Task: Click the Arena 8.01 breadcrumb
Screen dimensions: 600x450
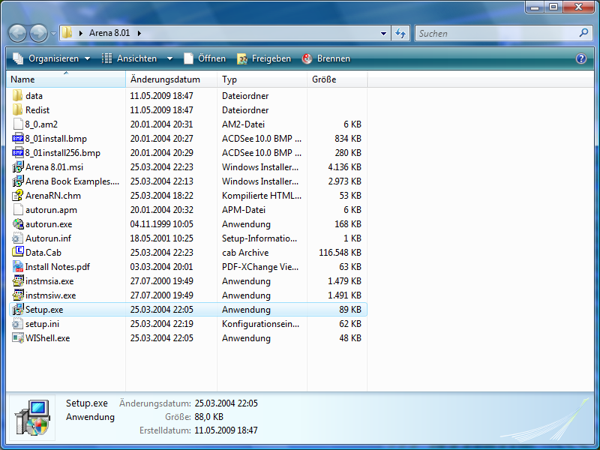Action: (x=109, y=33)
